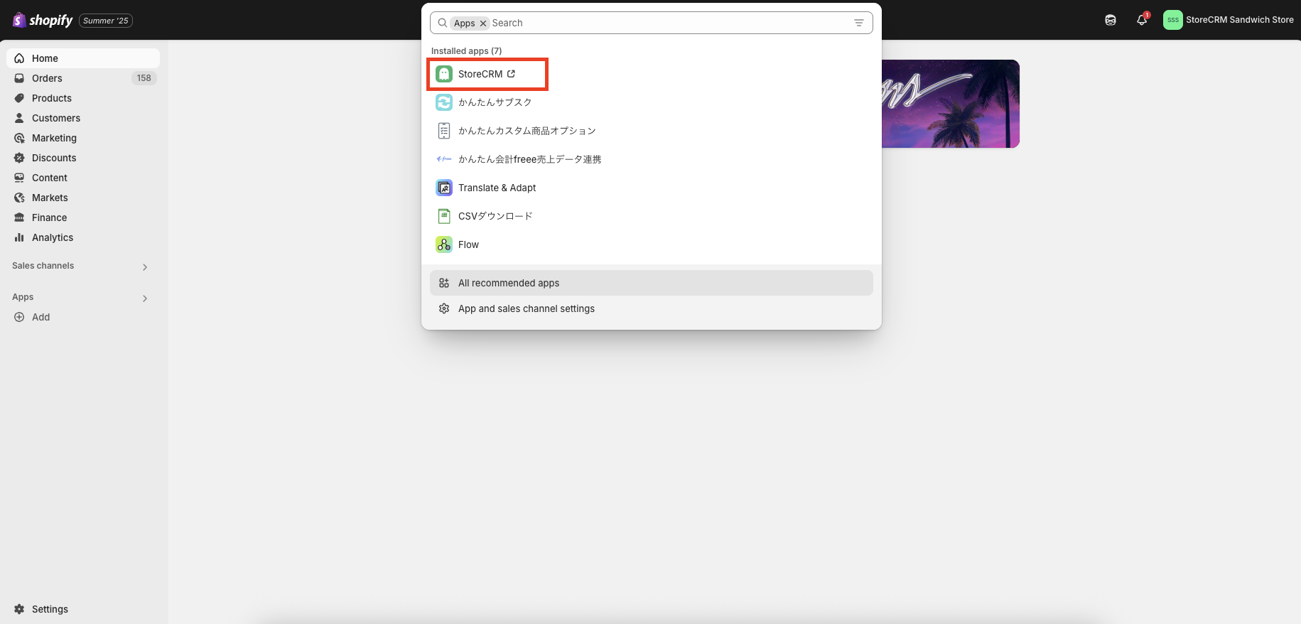Open the かんたんサブスク app
The width and height of the screenshot is (1301, 624).
[x=651, y=102]
